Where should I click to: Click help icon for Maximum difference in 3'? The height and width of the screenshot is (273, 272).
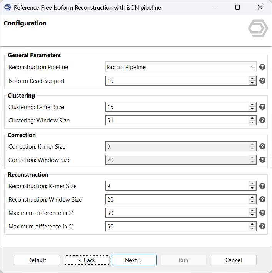[262, 213]
